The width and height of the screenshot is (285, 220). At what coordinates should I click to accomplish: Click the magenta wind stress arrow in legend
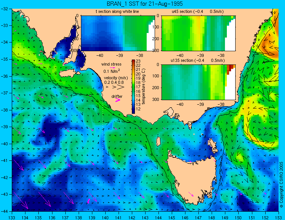tap(112, 68)
